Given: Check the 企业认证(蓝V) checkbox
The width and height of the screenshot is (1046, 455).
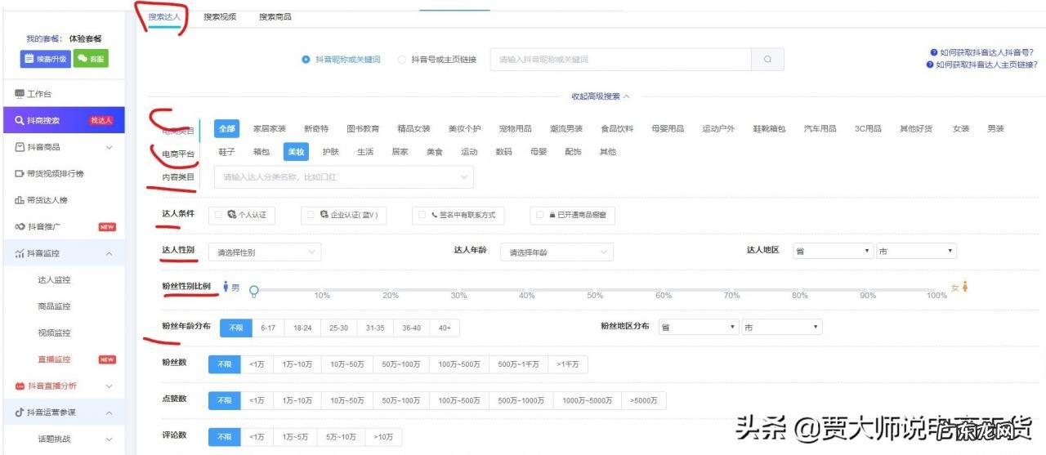Looking at the screenshot, I should coord(311,215).
